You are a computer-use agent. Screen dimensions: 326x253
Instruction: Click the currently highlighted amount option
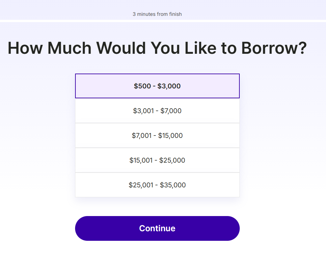[157, 86]
